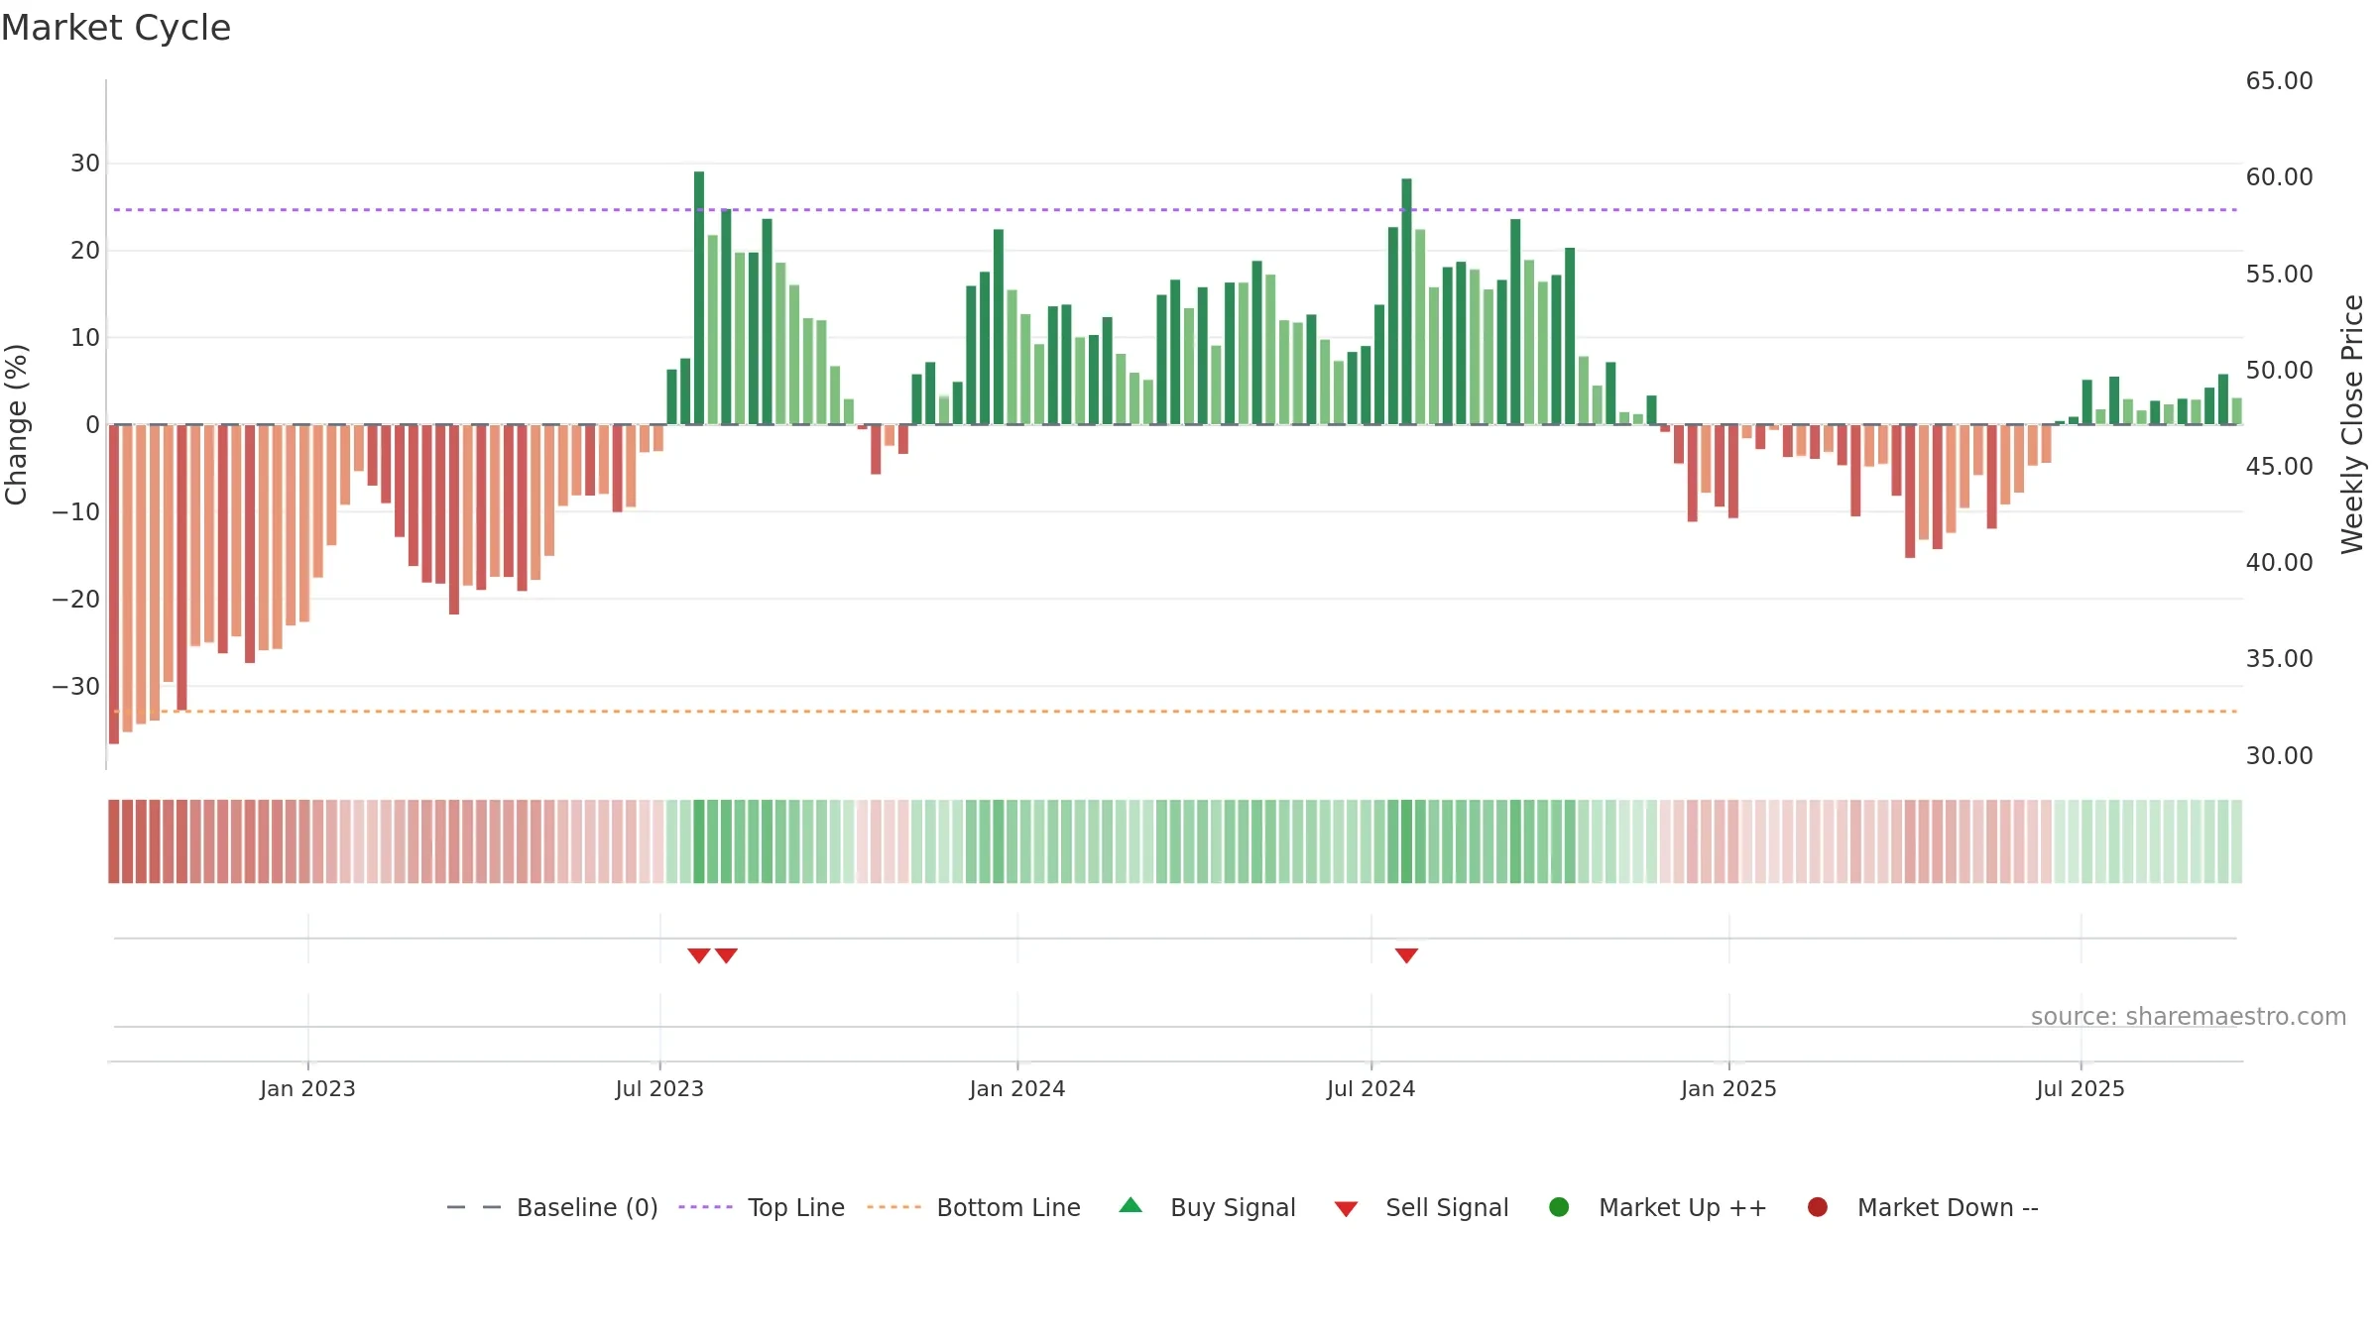The height and width of the screenshot is (1338, 2380).
Task: Select the sell signal marker near July 2024
Action: (1406, 955)
